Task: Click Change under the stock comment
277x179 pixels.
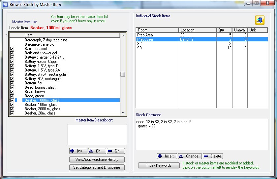Action: 189,156
